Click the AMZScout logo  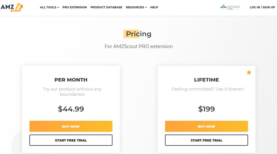click(x=12, y=7)
